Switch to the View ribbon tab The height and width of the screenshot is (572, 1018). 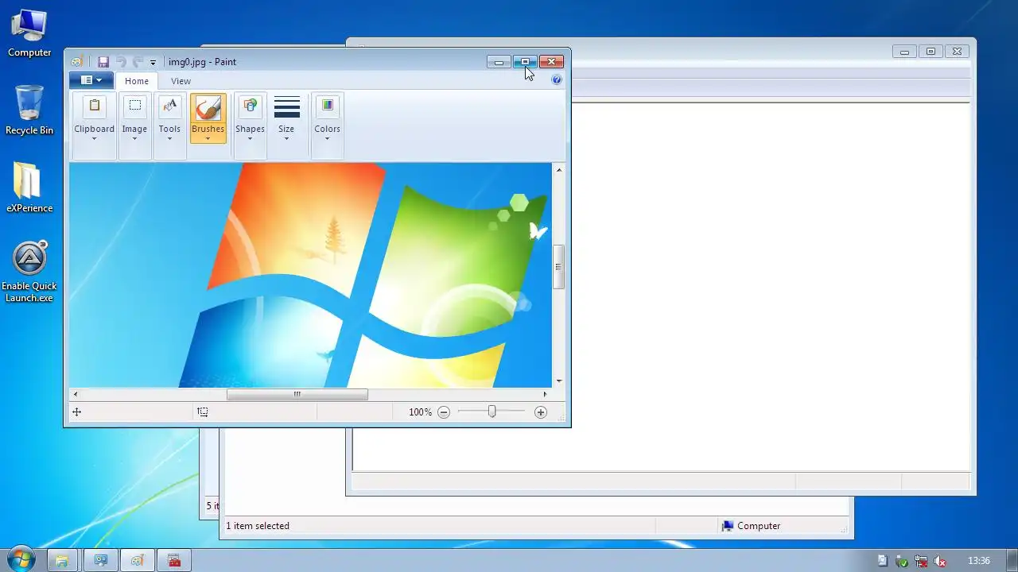181,81
